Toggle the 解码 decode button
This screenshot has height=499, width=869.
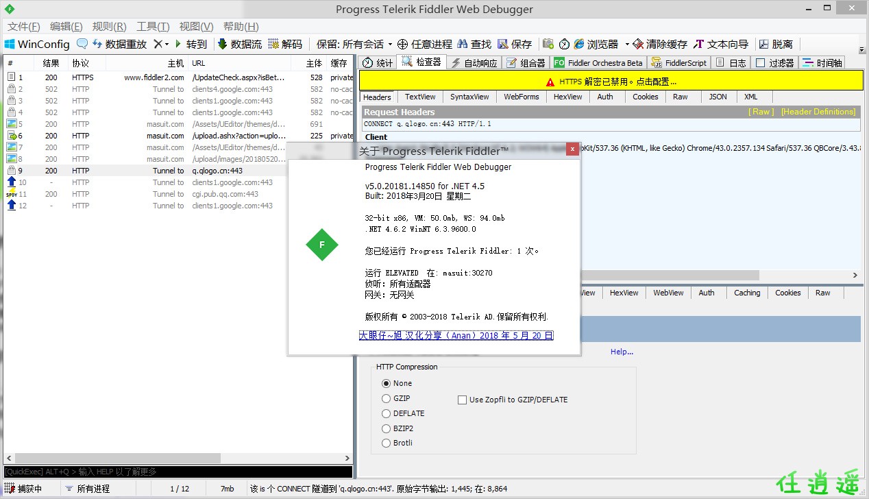click(285, 44)
